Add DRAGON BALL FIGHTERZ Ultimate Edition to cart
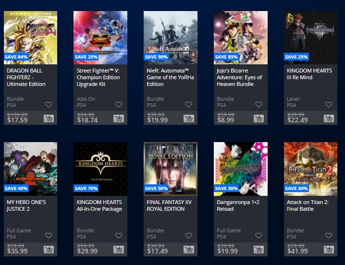The width and height of the screenshot is (345, 265). (49, 119)
